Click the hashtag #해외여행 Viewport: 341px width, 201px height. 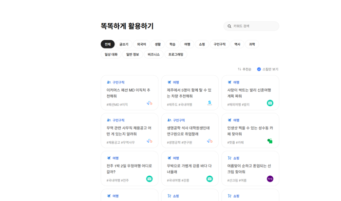[234, 104]
